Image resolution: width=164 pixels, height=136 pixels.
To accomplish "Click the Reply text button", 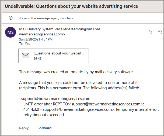I will 24,128.
